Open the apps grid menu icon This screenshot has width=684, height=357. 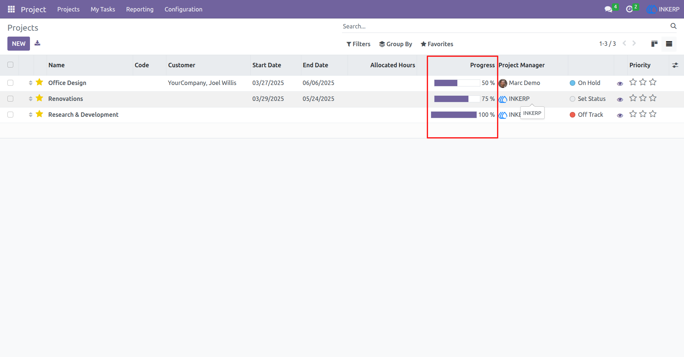point(11,9)
